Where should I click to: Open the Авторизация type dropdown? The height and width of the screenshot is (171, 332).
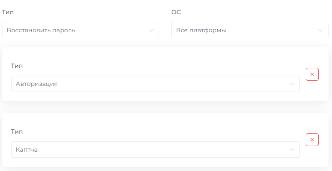(x=155, y=84)
